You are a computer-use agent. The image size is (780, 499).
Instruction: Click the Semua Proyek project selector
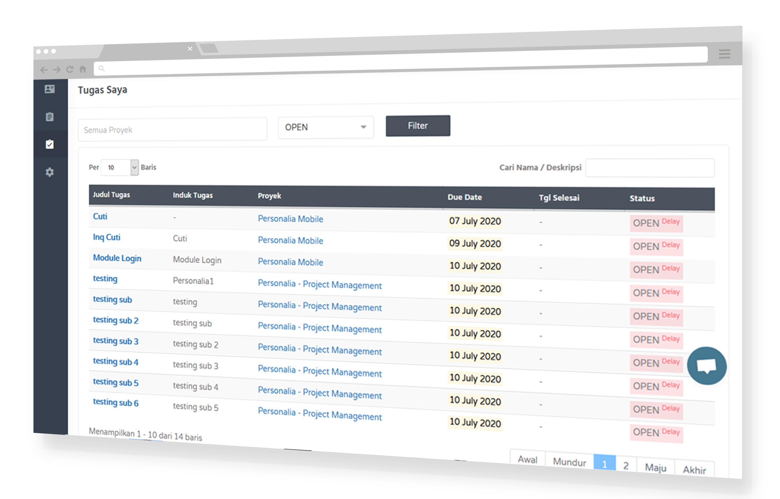pyautogui.click(x=172, y=130)
